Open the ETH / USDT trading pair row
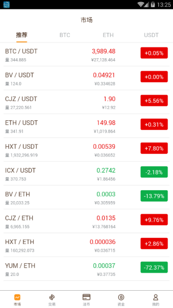This screenshot has height=308, width=173. pyautogui.click(x=86, y=126)
